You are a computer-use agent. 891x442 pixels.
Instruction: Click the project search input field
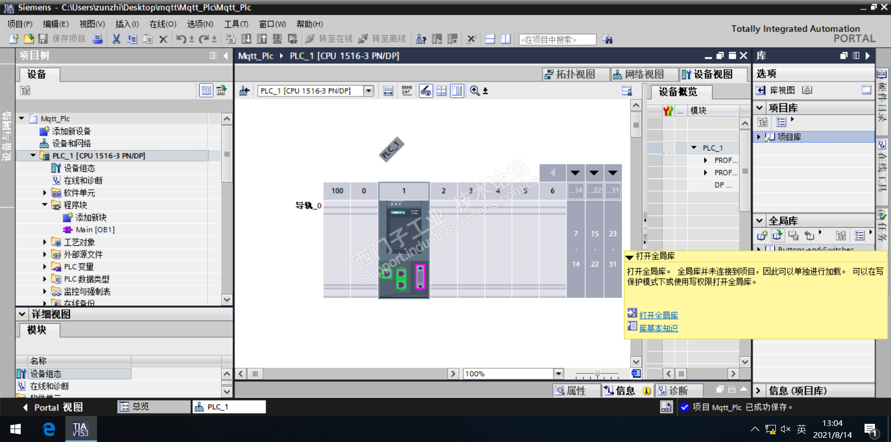(558, 39)
